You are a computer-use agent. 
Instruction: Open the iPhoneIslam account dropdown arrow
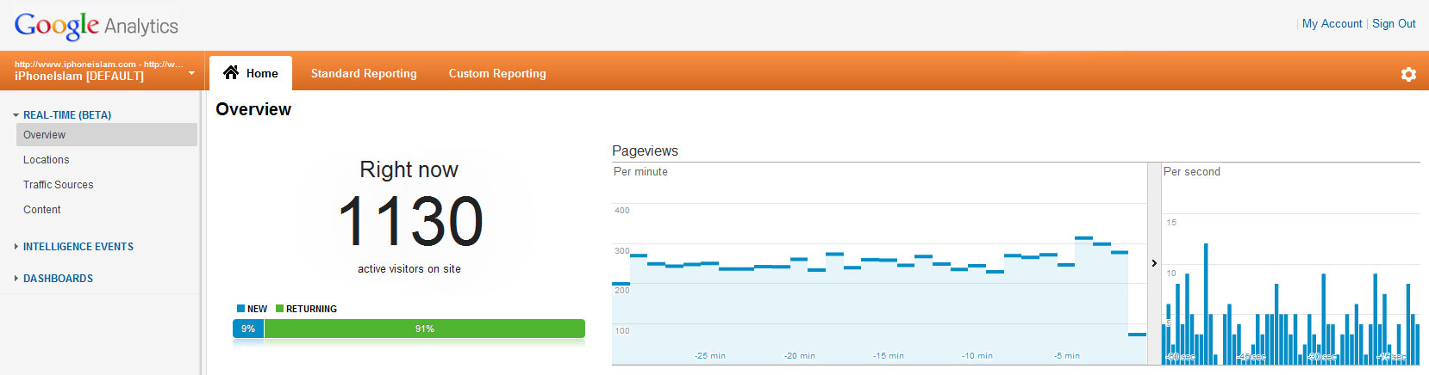coord(191,73)
